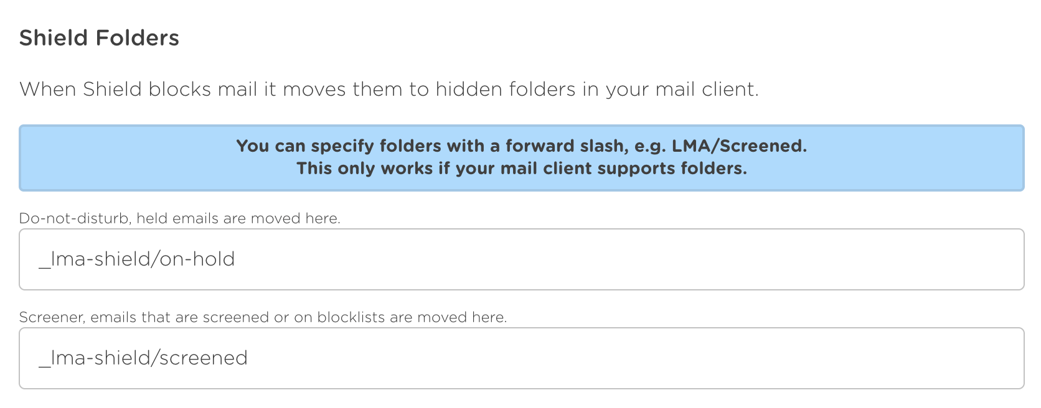
Task: Click the "Do-not-disturb, held emails are moved here" label
Action: pos(179,218)
